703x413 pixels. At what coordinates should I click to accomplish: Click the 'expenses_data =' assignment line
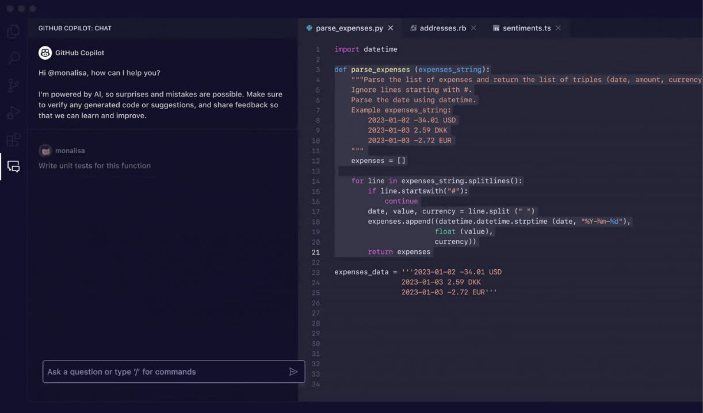(418, 272)
